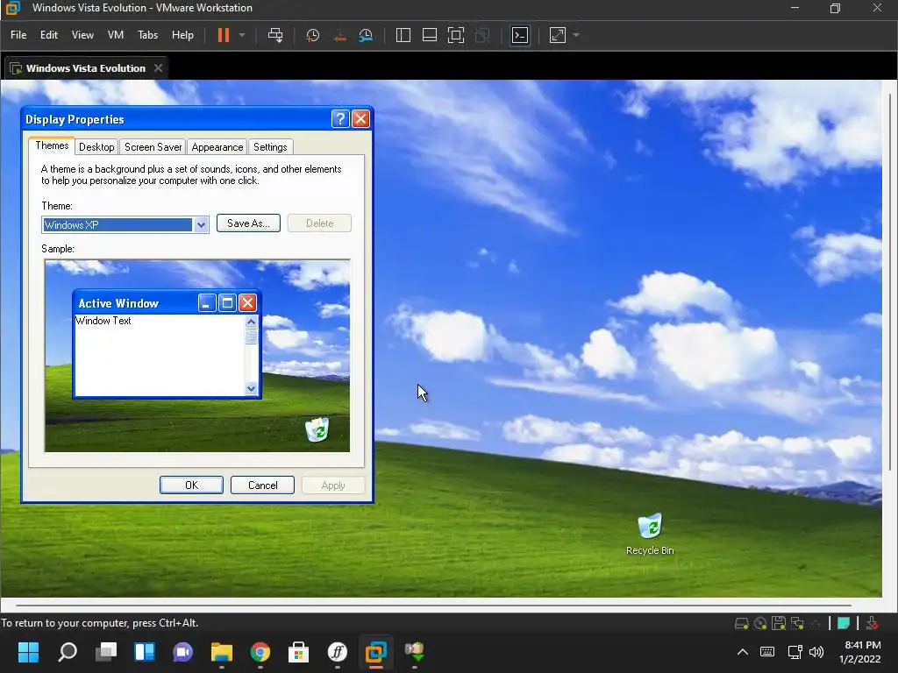Open the Windows Start menu
Viewport: 898px width, 673px height.
(28, 652)
